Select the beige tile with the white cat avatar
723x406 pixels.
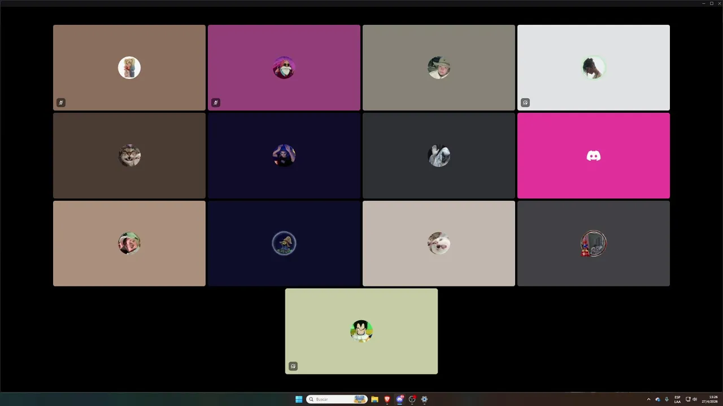439,244
